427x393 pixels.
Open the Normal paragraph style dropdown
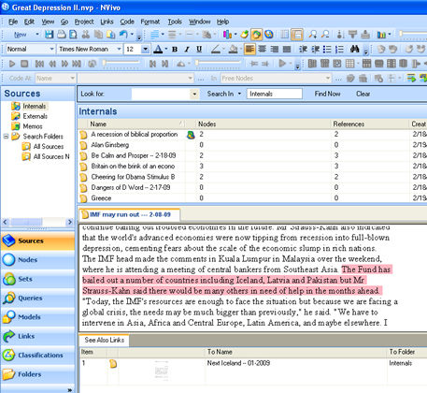pyautogui.click(x=51, y=49)
